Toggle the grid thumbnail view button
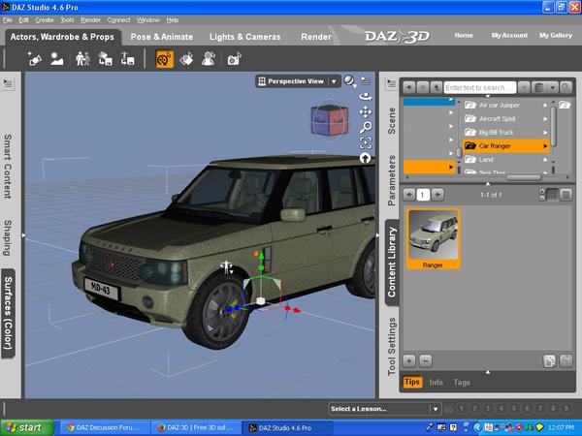The height and width of the screenshot is (436, 582). (x=552, y=195)
